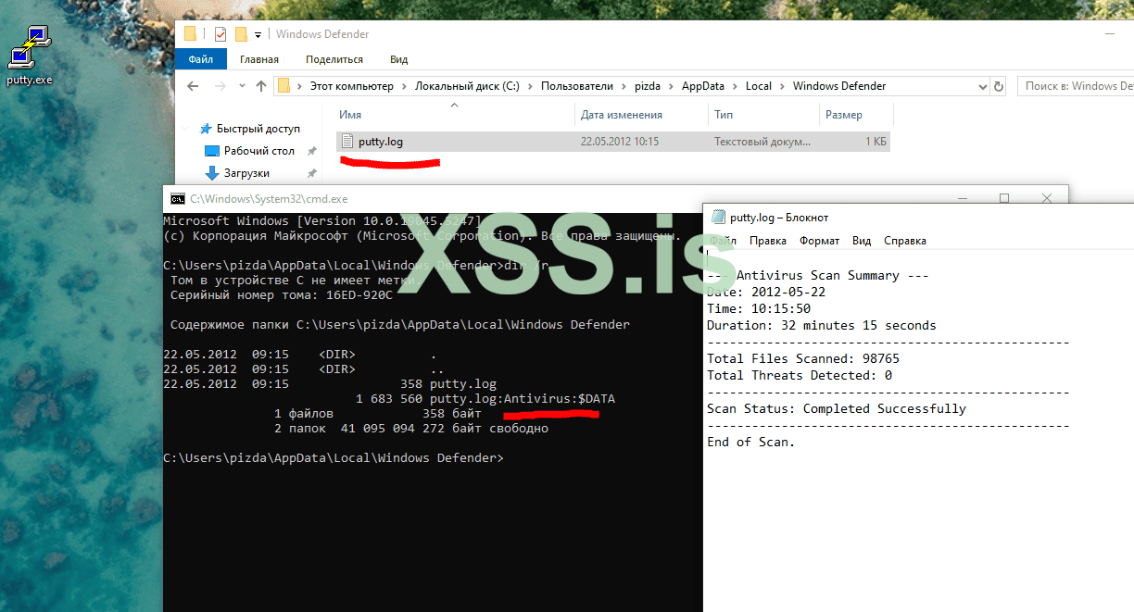Click the folder icon in Explorer title bar
Image resolution: width=1134 pixels, height=612 pixels.
tap(190, 34)
